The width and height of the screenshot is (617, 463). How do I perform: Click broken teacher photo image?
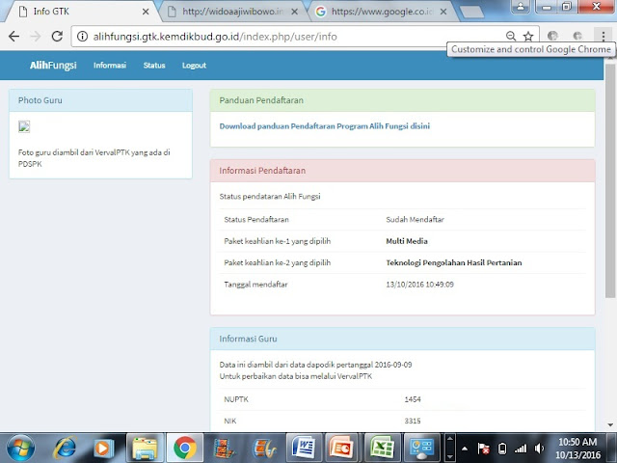24,126
